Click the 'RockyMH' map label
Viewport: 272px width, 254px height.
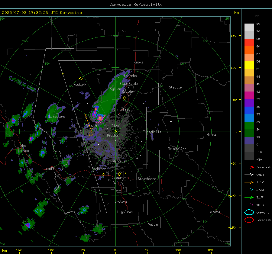coord(80,85)
